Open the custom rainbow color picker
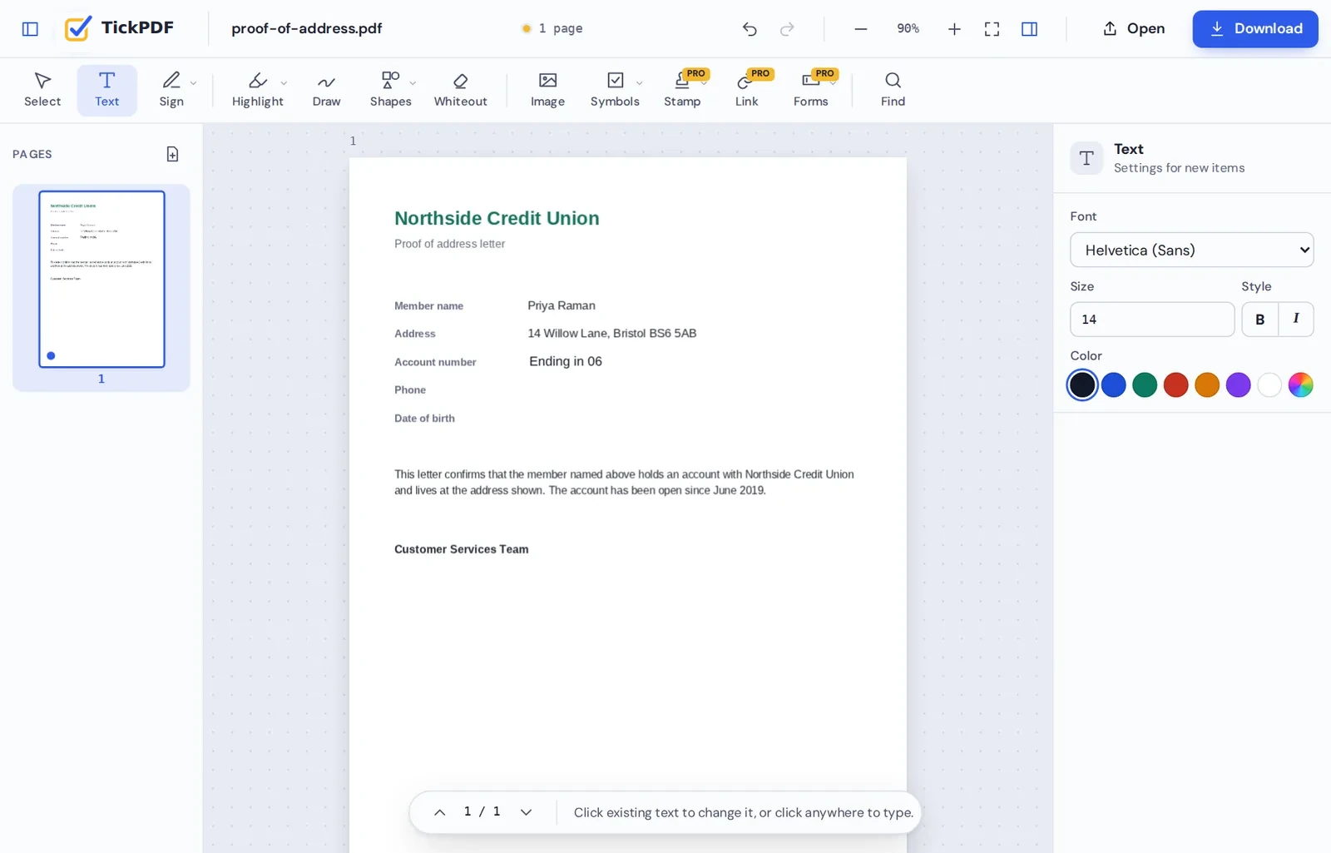This screenshot has width=1331, height=853. point(1300,385)
